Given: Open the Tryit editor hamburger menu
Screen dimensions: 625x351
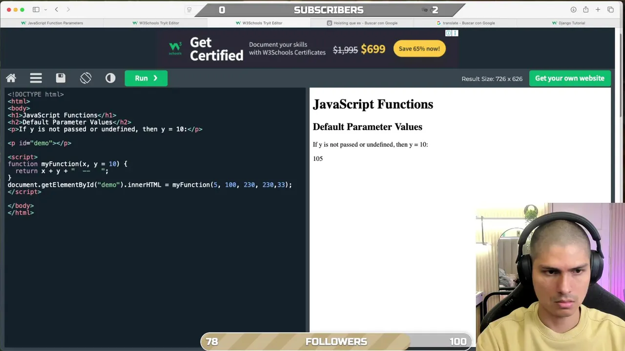Looking at the screenshot, I should (x=36, y=78).
